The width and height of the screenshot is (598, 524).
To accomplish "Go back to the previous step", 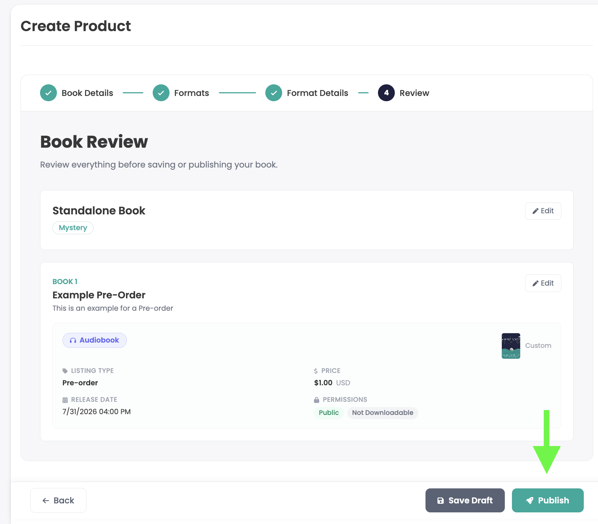I will tap(58, 500).
